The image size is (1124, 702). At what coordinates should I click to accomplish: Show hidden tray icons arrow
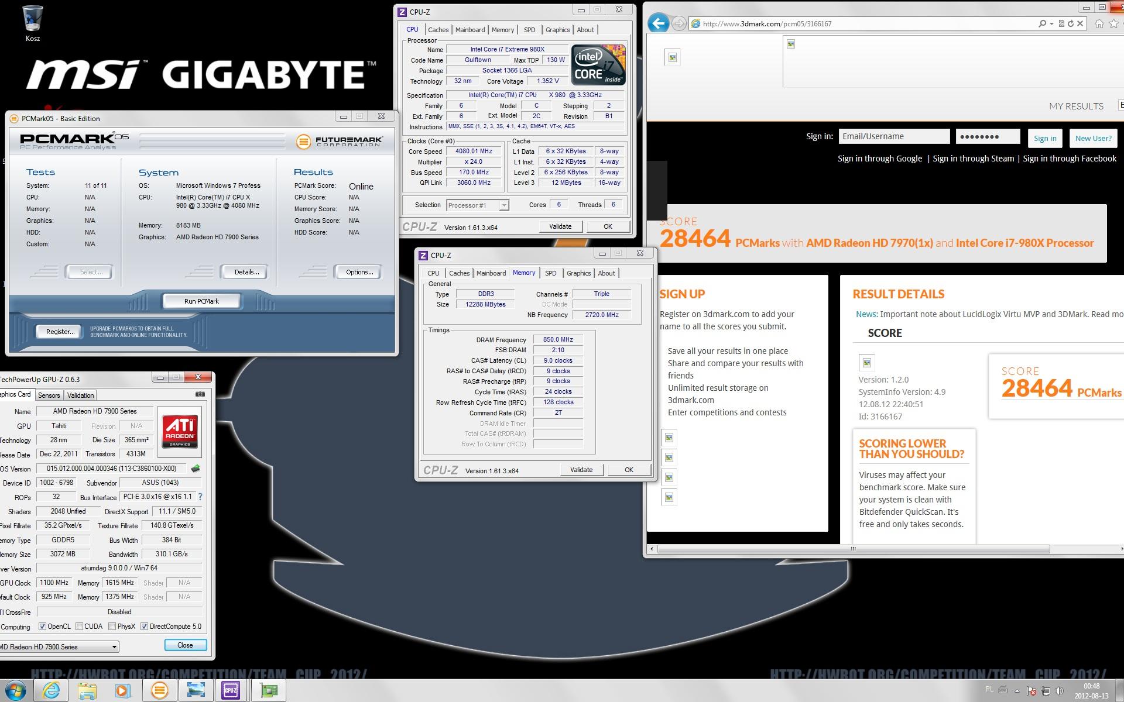(1017, 691)
